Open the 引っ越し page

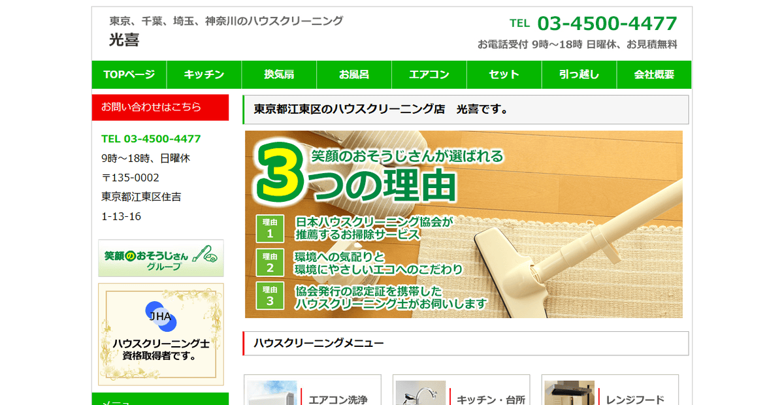(579, 74)
